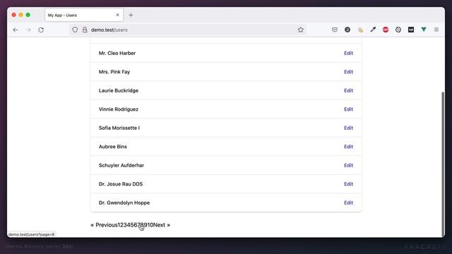Click the page vertical scrollbar thumb
The width and height of the screenshot is (452, 254).
tap(443, 164)
